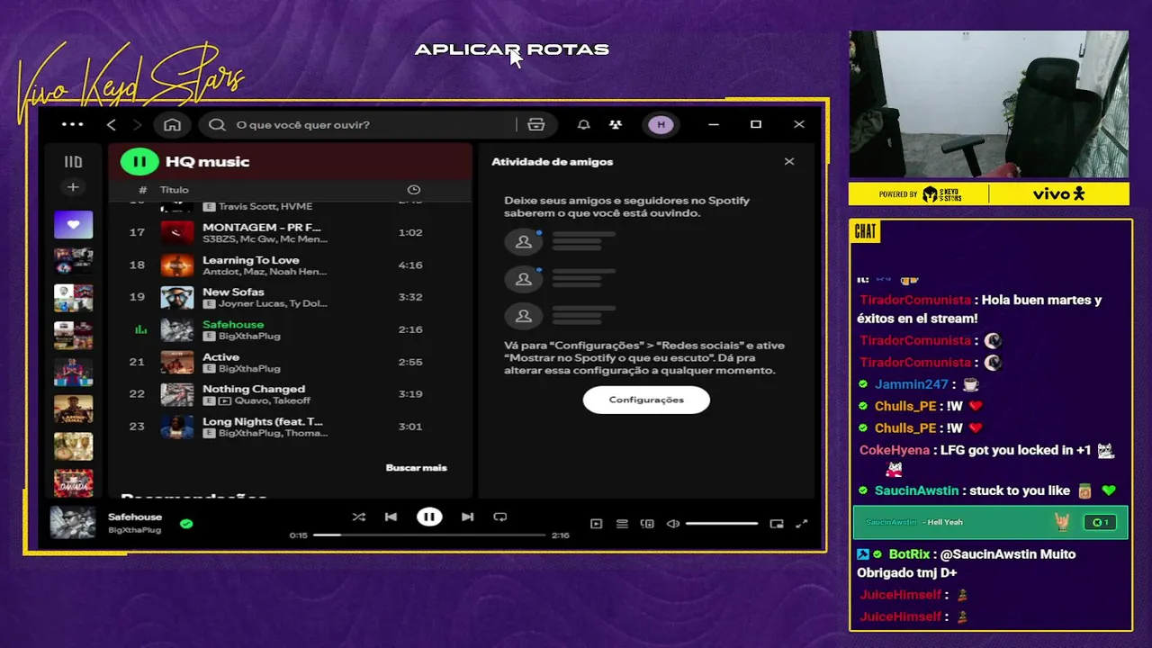1152x648 pixels.
Task: Sort by the 'Título' column header
Action: click(x=175, y=190)
